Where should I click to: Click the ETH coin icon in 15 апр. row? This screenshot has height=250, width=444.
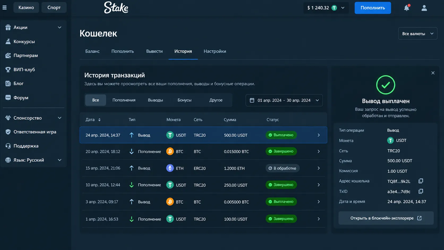(x=170, y=168)
